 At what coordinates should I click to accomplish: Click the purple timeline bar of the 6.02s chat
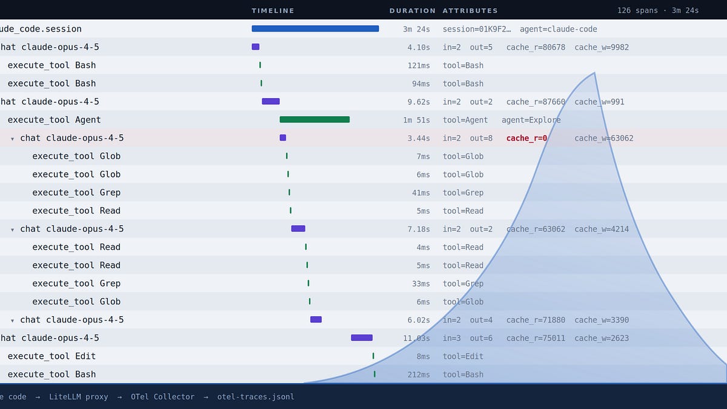[316, 319]
